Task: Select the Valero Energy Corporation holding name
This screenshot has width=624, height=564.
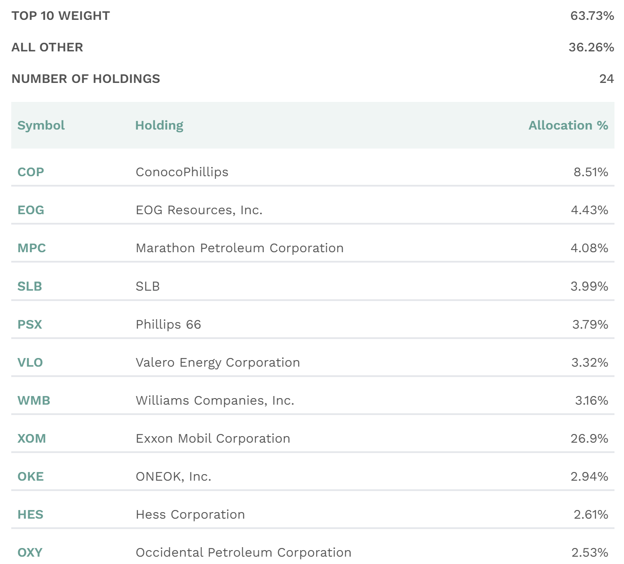Action: coord(218,362)
